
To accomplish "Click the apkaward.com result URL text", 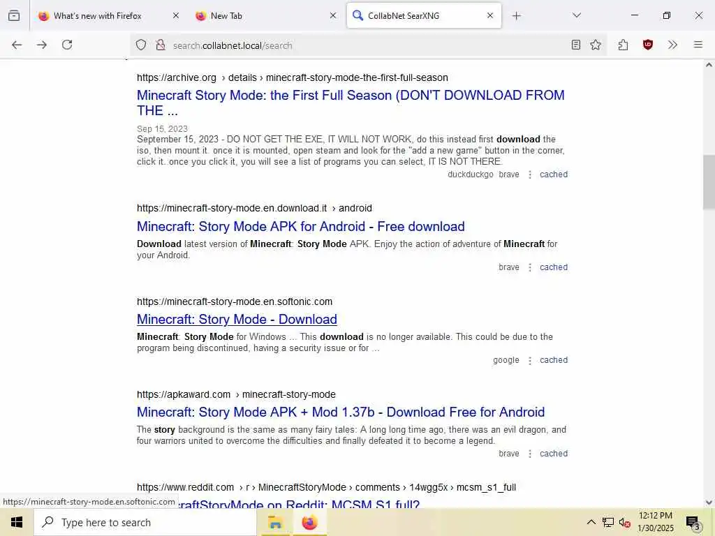I will 236,395.
